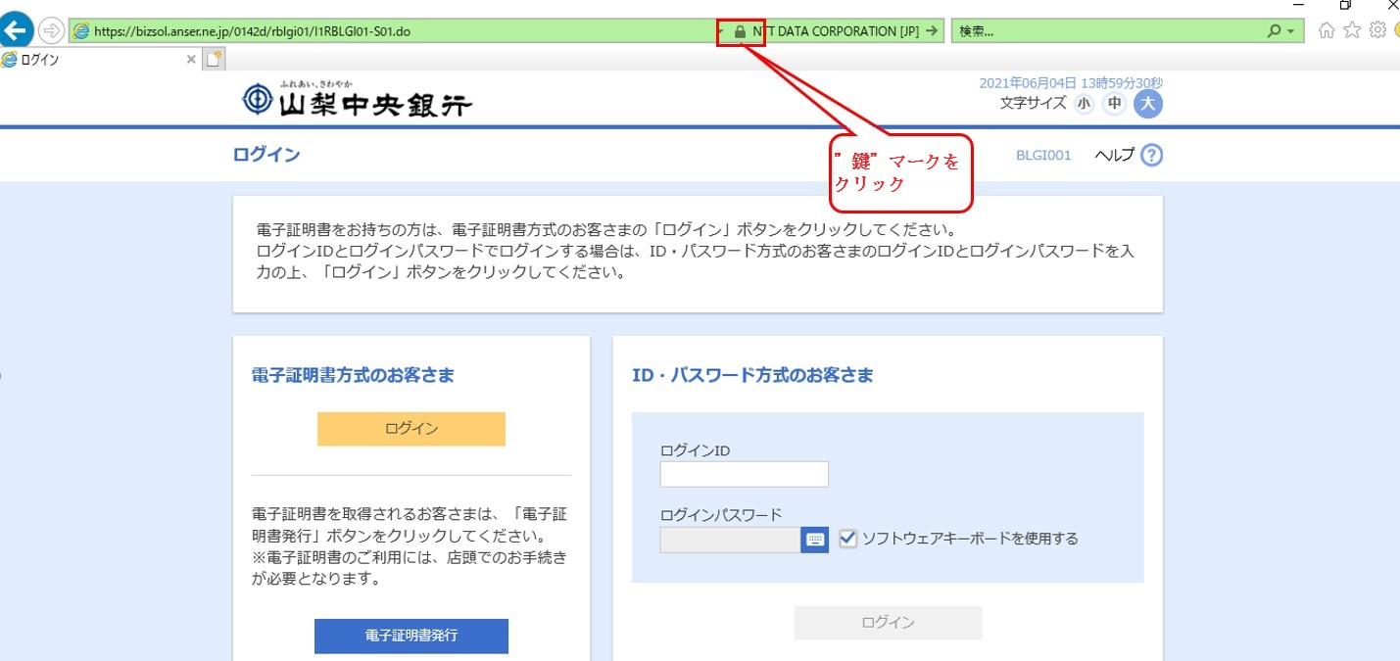Open the software keyboard icon beside the password field
Image resolution: width=1400 pixels, height=661 pixels.
click(x=814, y=539)
